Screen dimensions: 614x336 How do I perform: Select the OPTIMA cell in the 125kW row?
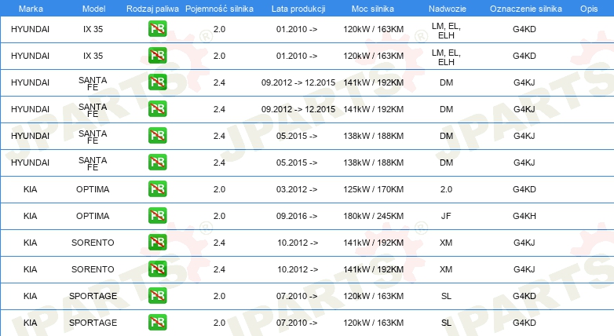(93, 189)
